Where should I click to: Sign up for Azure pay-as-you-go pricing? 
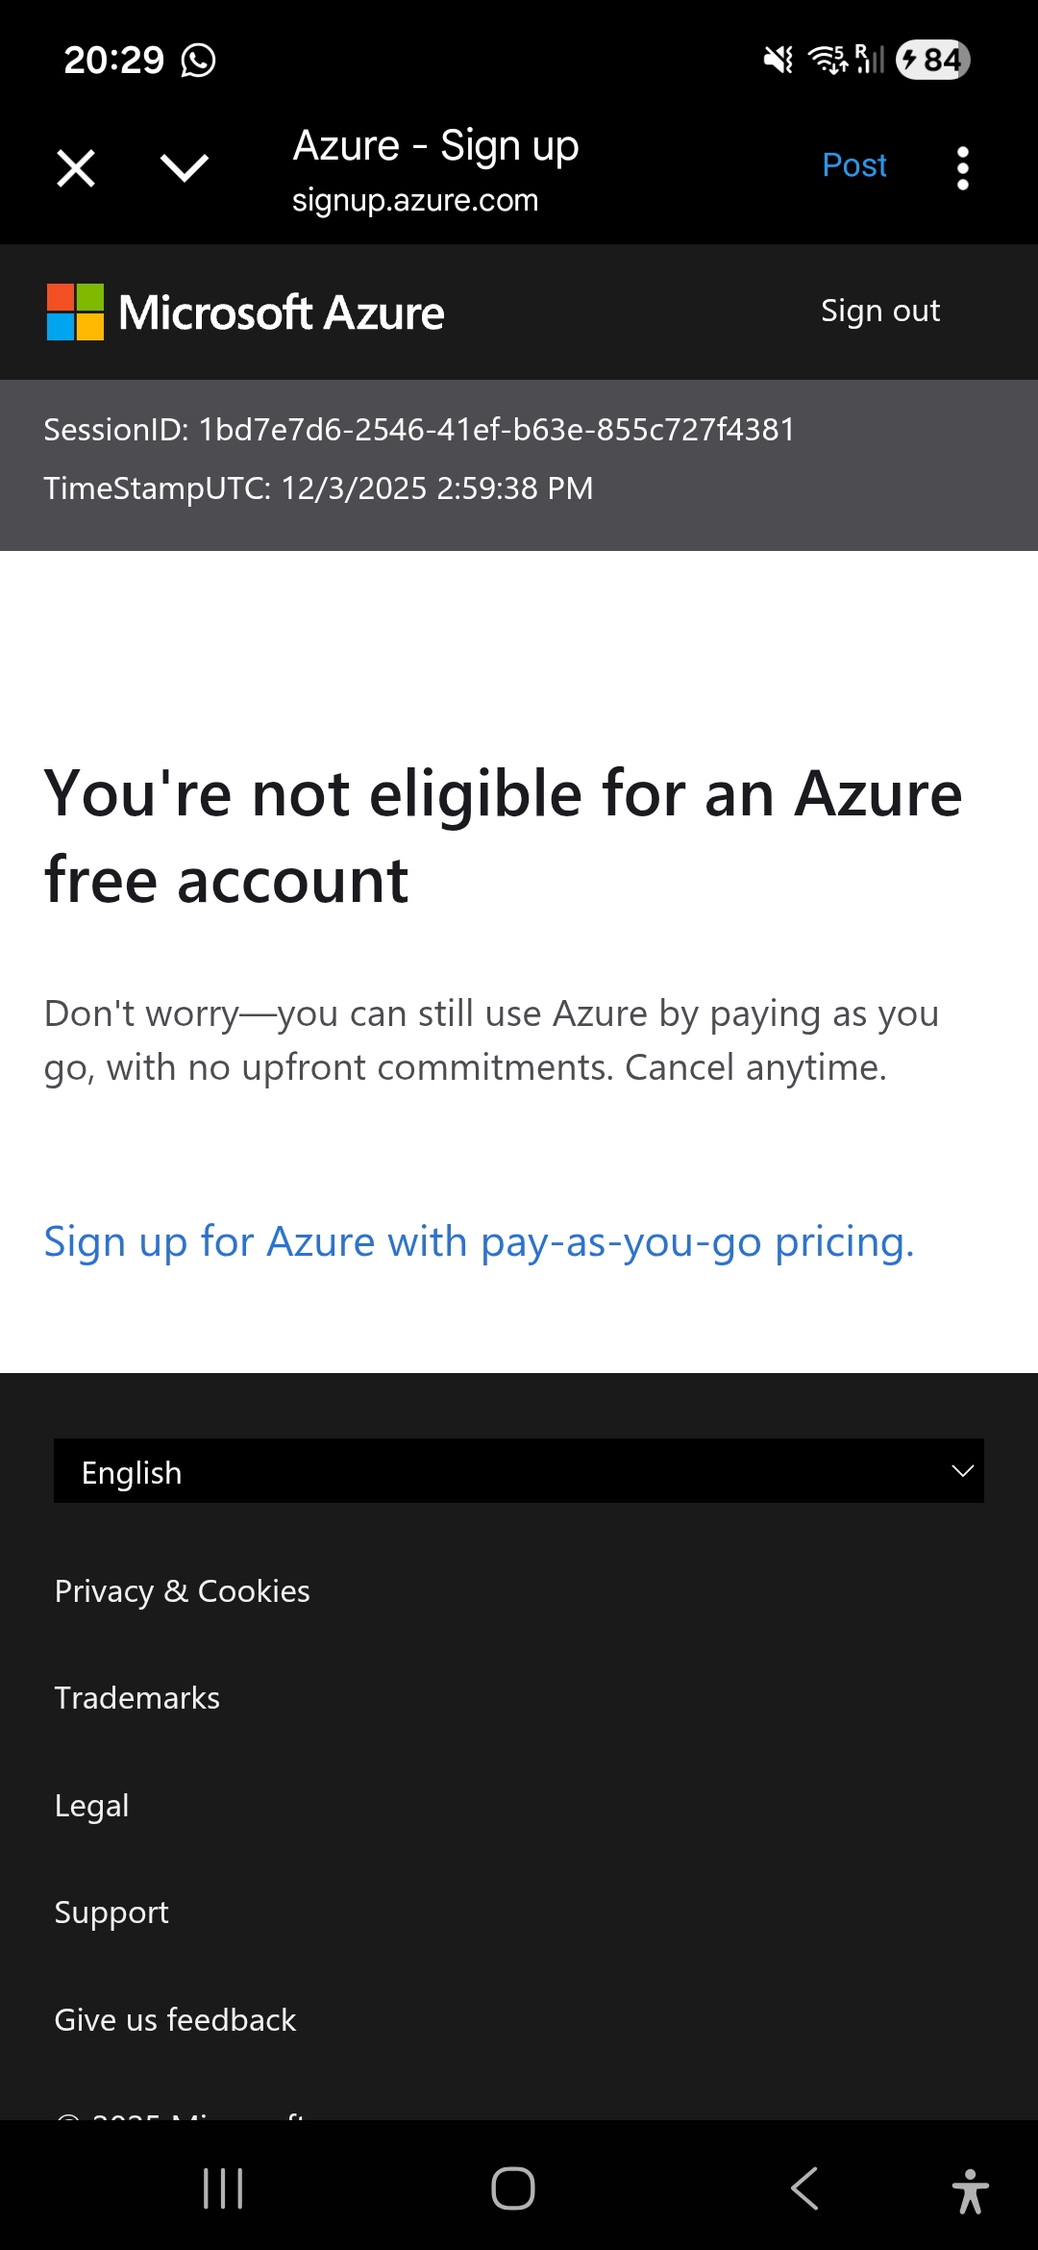479,1242
